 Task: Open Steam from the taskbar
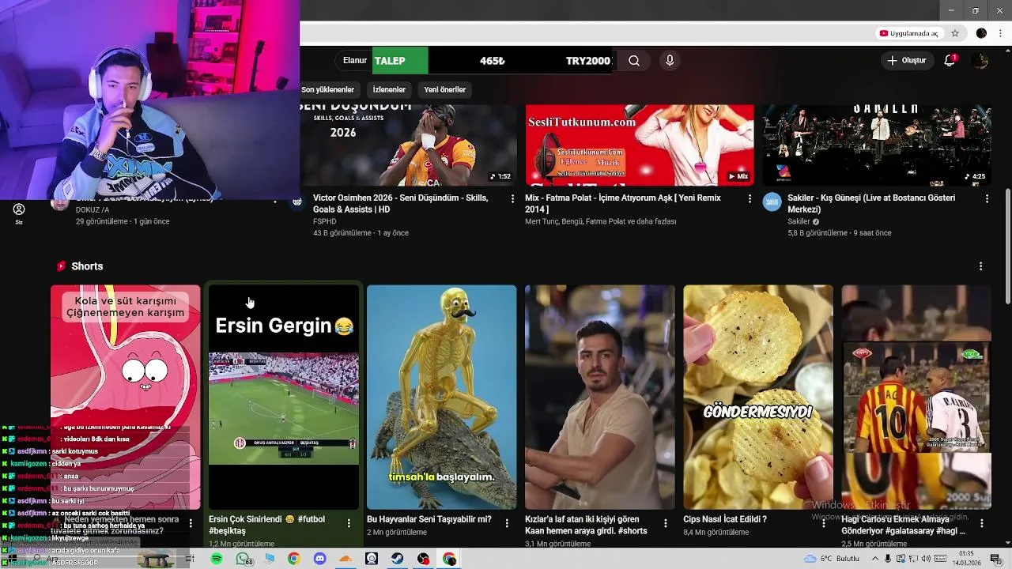(398, 559)
